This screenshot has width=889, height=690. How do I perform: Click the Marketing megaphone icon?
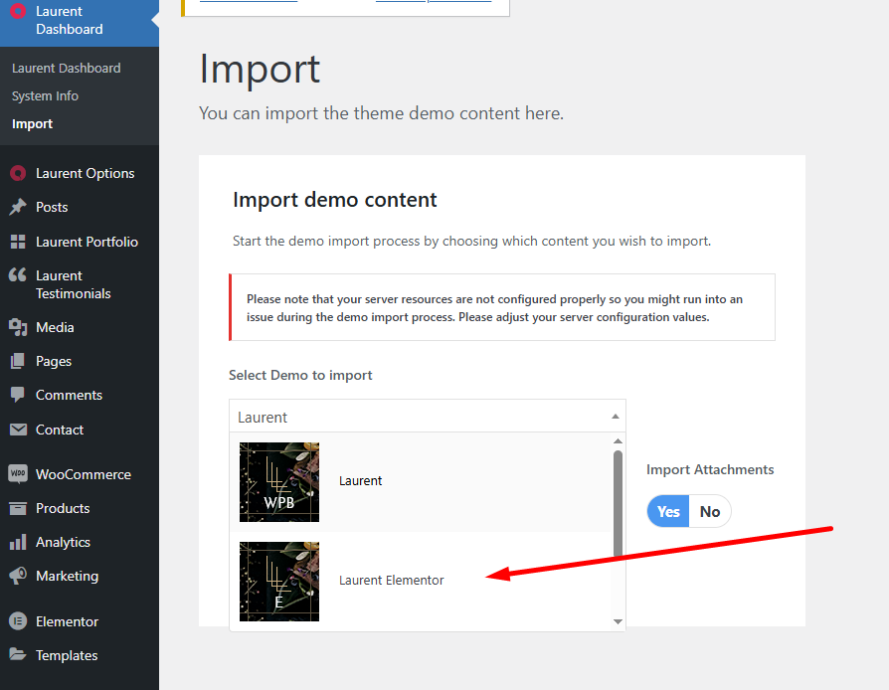pyautogui.click(x=18, y=576)
